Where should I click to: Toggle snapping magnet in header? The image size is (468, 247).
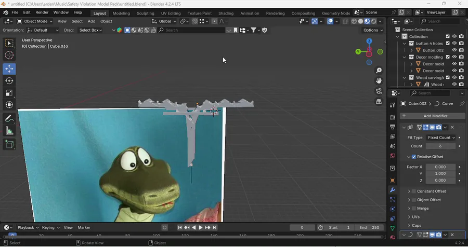pyautogui.click(x=194, y=21)
